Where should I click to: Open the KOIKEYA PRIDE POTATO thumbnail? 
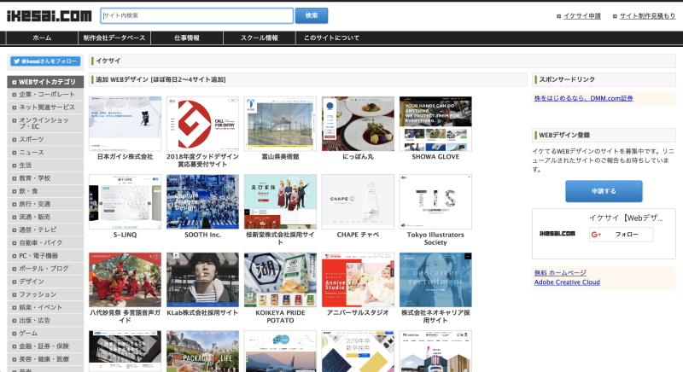280,280
